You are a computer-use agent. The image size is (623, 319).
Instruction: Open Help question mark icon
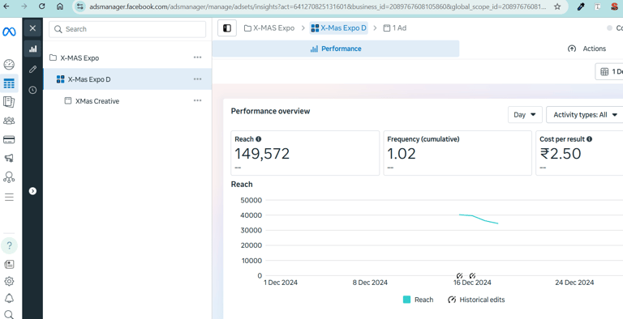(x=9, y=245)
